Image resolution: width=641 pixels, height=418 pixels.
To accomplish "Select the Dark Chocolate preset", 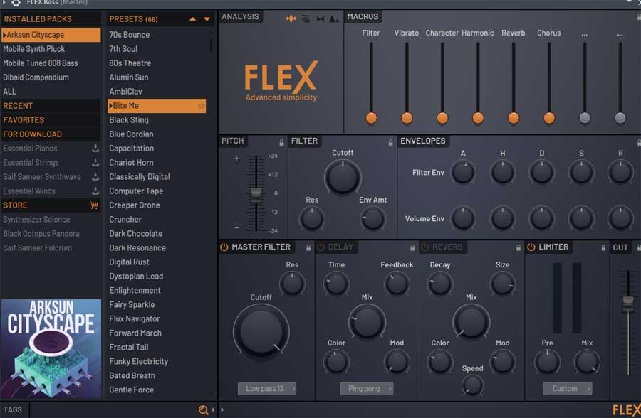I will click(x=136, y=233).
